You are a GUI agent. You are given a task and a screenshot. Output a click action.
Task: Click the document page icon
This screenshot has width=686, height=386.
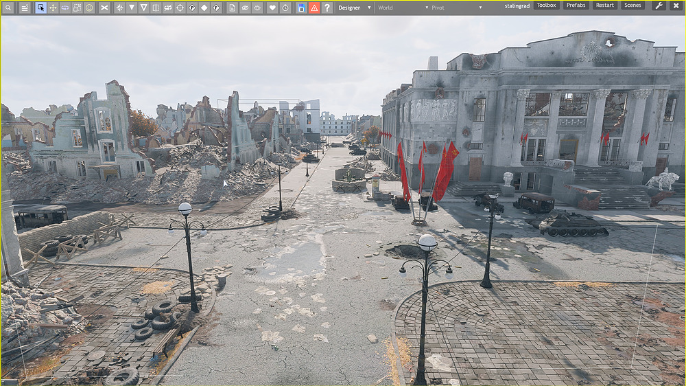[x=233, y=8]
